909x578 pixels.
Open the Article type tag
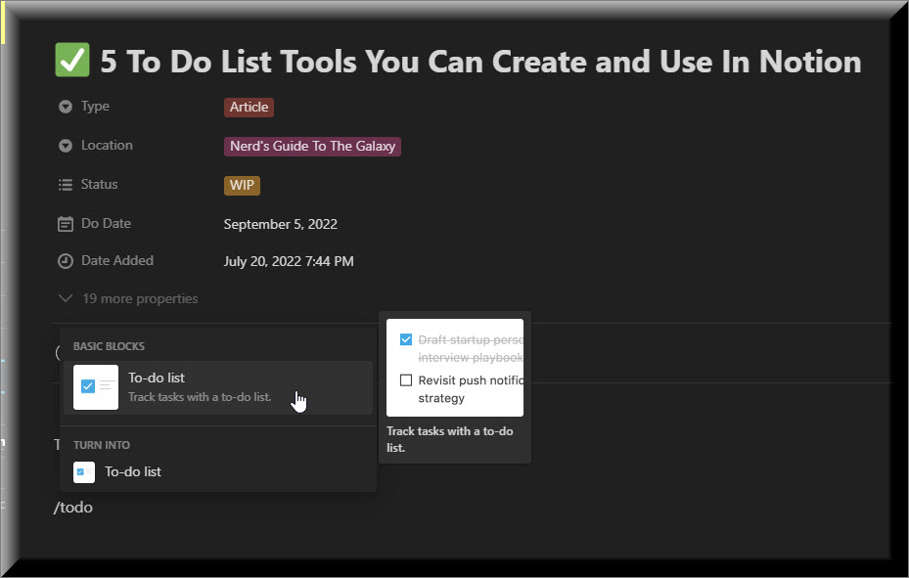(x=249, y=108)
